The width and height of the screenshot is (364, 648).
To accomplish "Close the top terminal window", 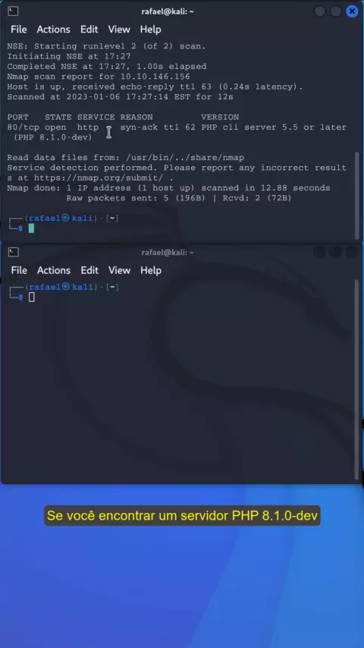I will (x=352, y=11).
